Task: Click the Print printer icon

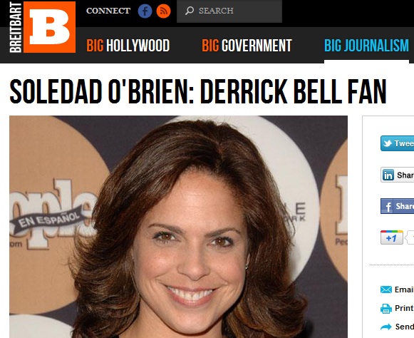Action: (386, 308)
